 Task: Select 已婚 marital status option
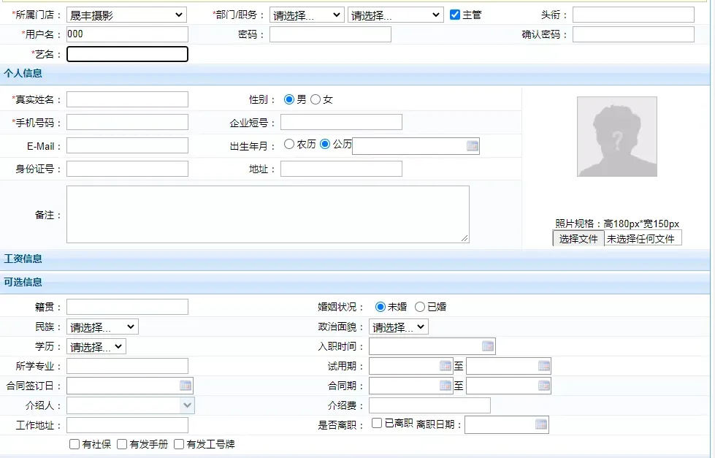coord(420,307)
